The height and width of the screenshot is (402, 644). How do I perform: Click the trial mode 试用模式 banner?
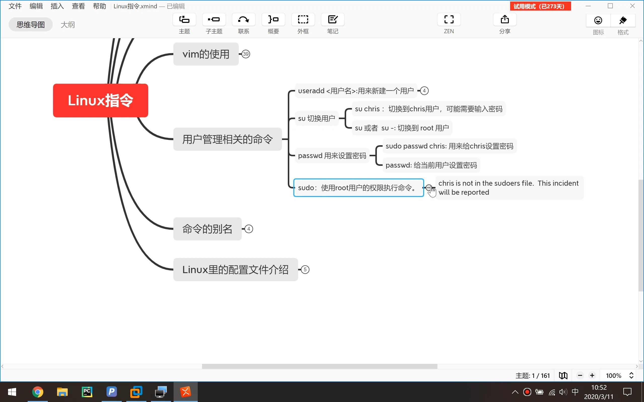tap(540, 6)
